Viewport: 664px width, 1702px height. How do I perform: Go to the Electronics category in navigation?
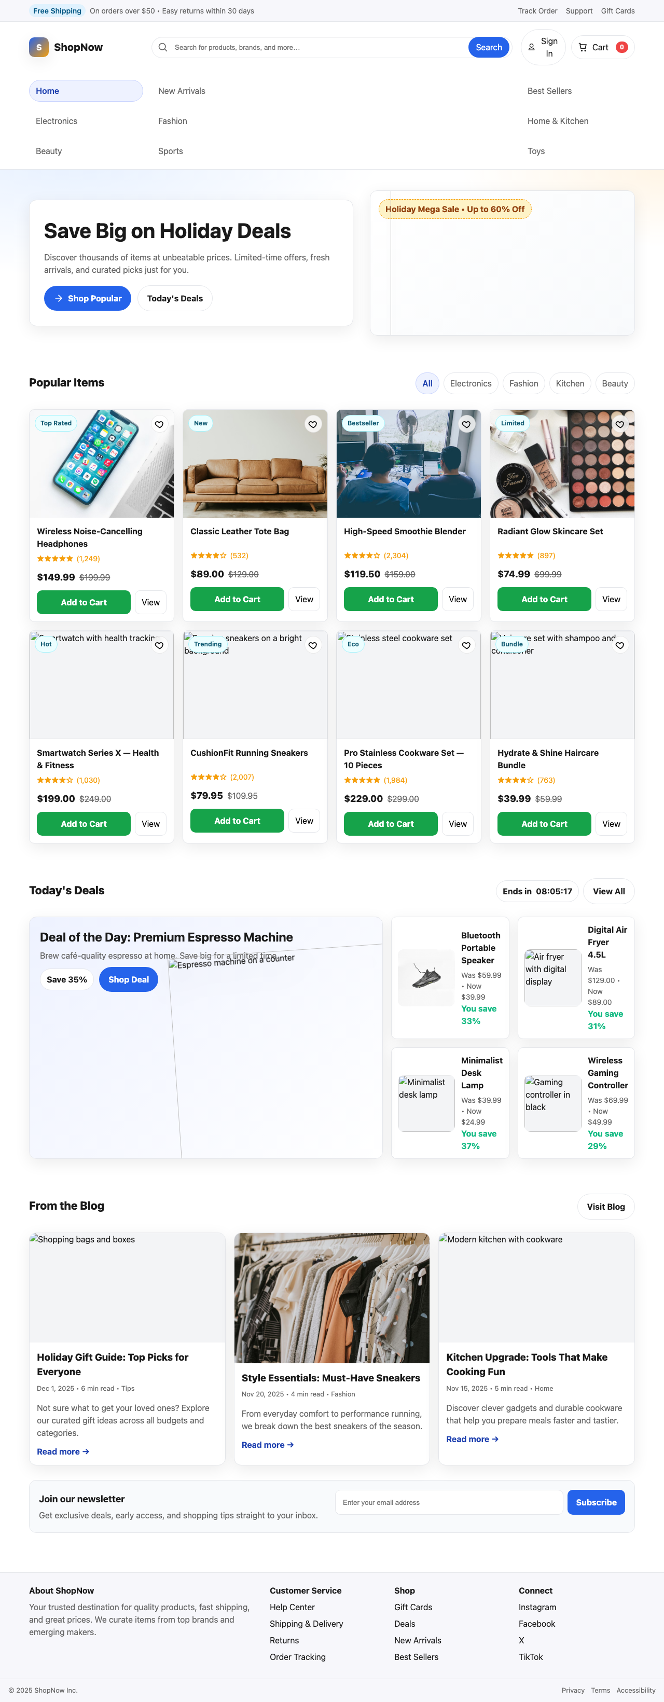pyautogui.click(x=57, y=121)
